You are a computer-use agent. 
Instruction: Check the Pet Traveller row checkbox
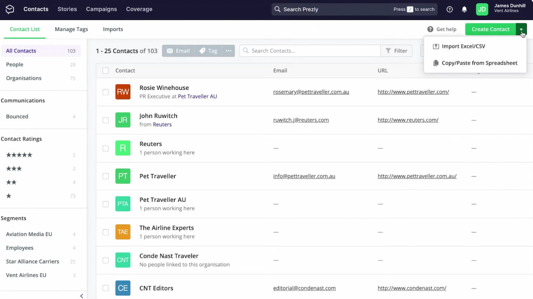point(105,176)
